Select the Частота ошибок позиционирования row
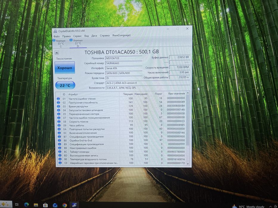 click(x=121, y=118)
